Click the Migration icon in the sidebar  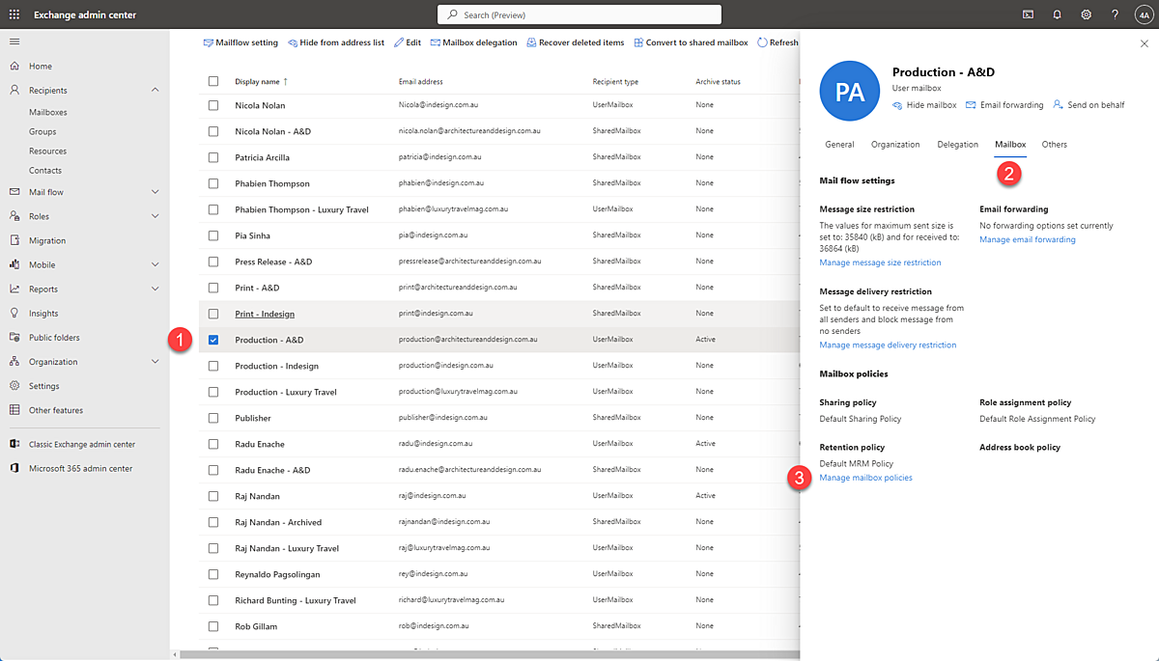(14, 240)
